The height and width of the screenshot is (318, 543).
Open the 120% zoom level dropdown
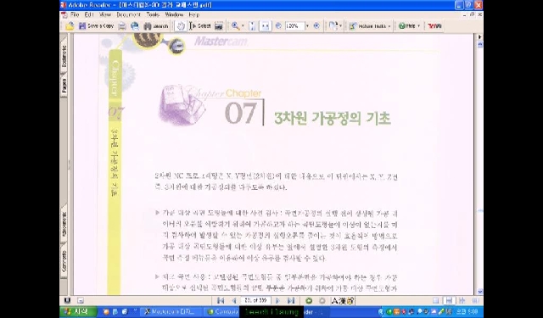pos(307,26)
